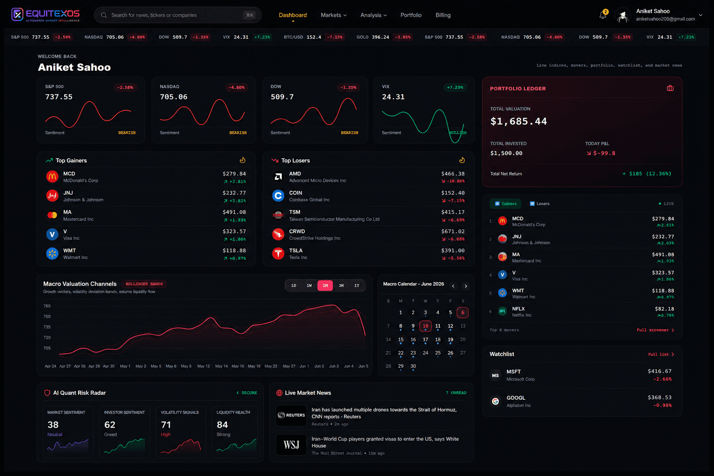Image resolution: width=714 pixels, height=476 pixels.
Task: Select the 3M chart range
Action: click(x=341, y=285)
